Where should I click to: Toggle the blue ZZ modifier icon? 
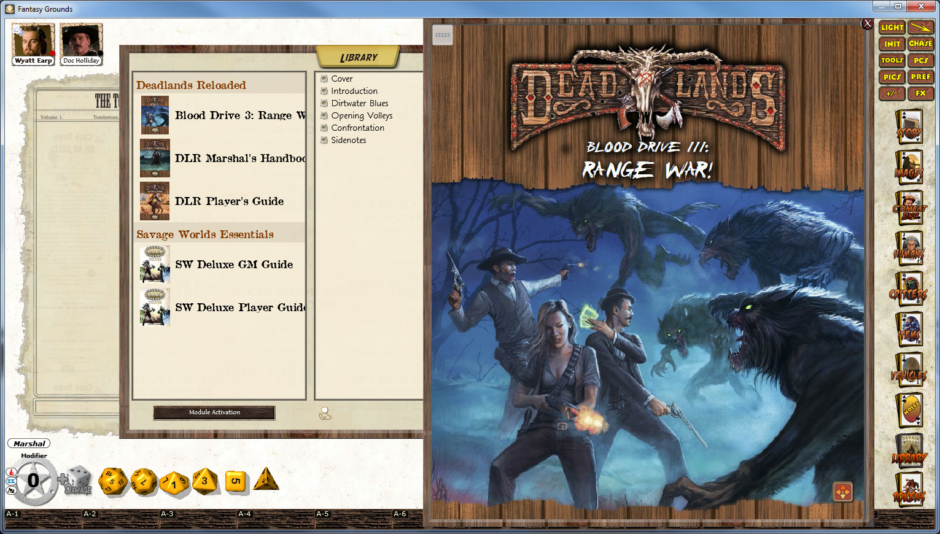[x=11, y=481]
